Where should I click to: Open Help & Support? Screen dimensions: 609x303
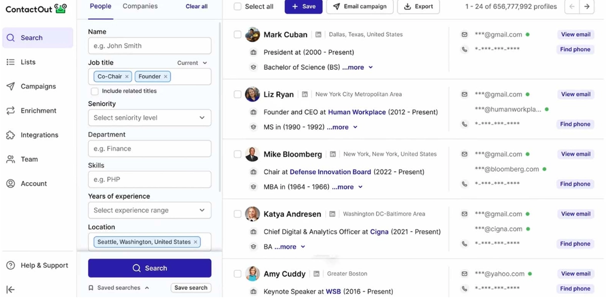[38, 266]
